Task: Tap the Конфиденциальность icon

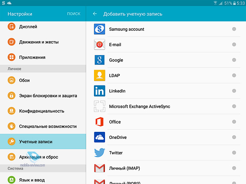Action: (11, 111)
